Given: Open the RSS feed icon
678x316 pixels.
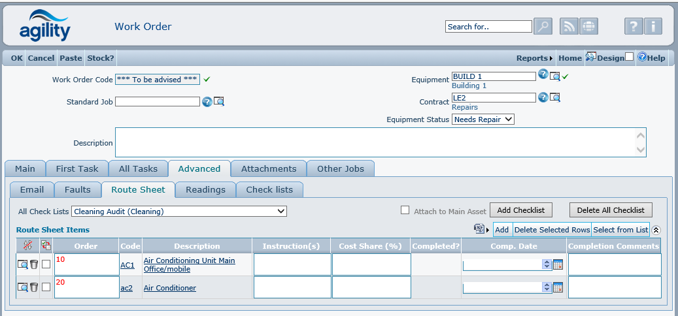Looking at the screenshot, I should (x=569, y=26).
